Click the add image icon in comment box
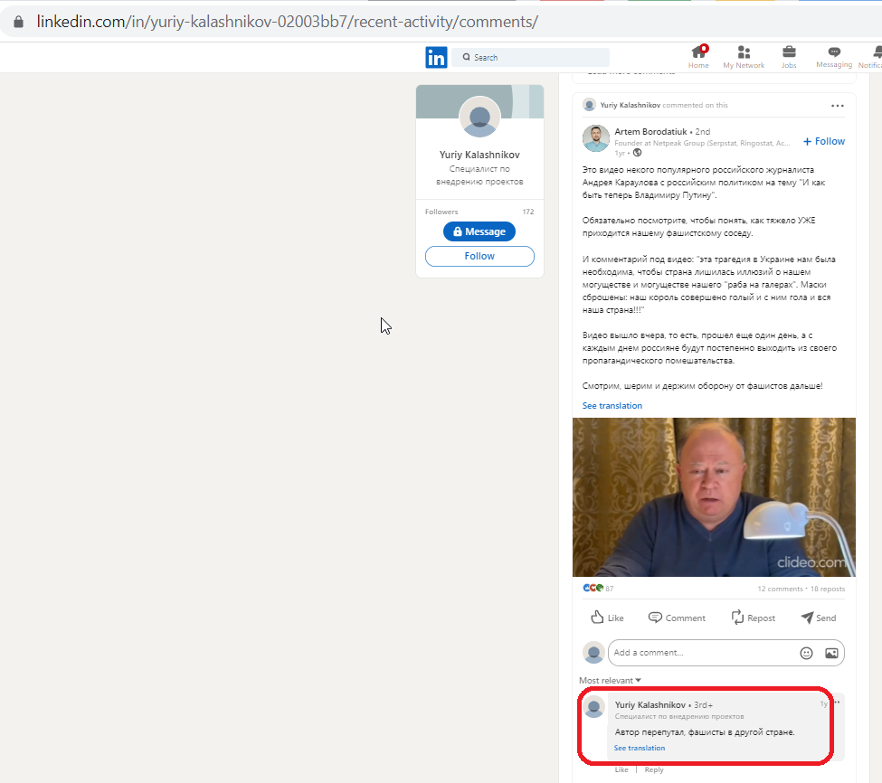This screenshot has width=882, height=783. [831, 653]
